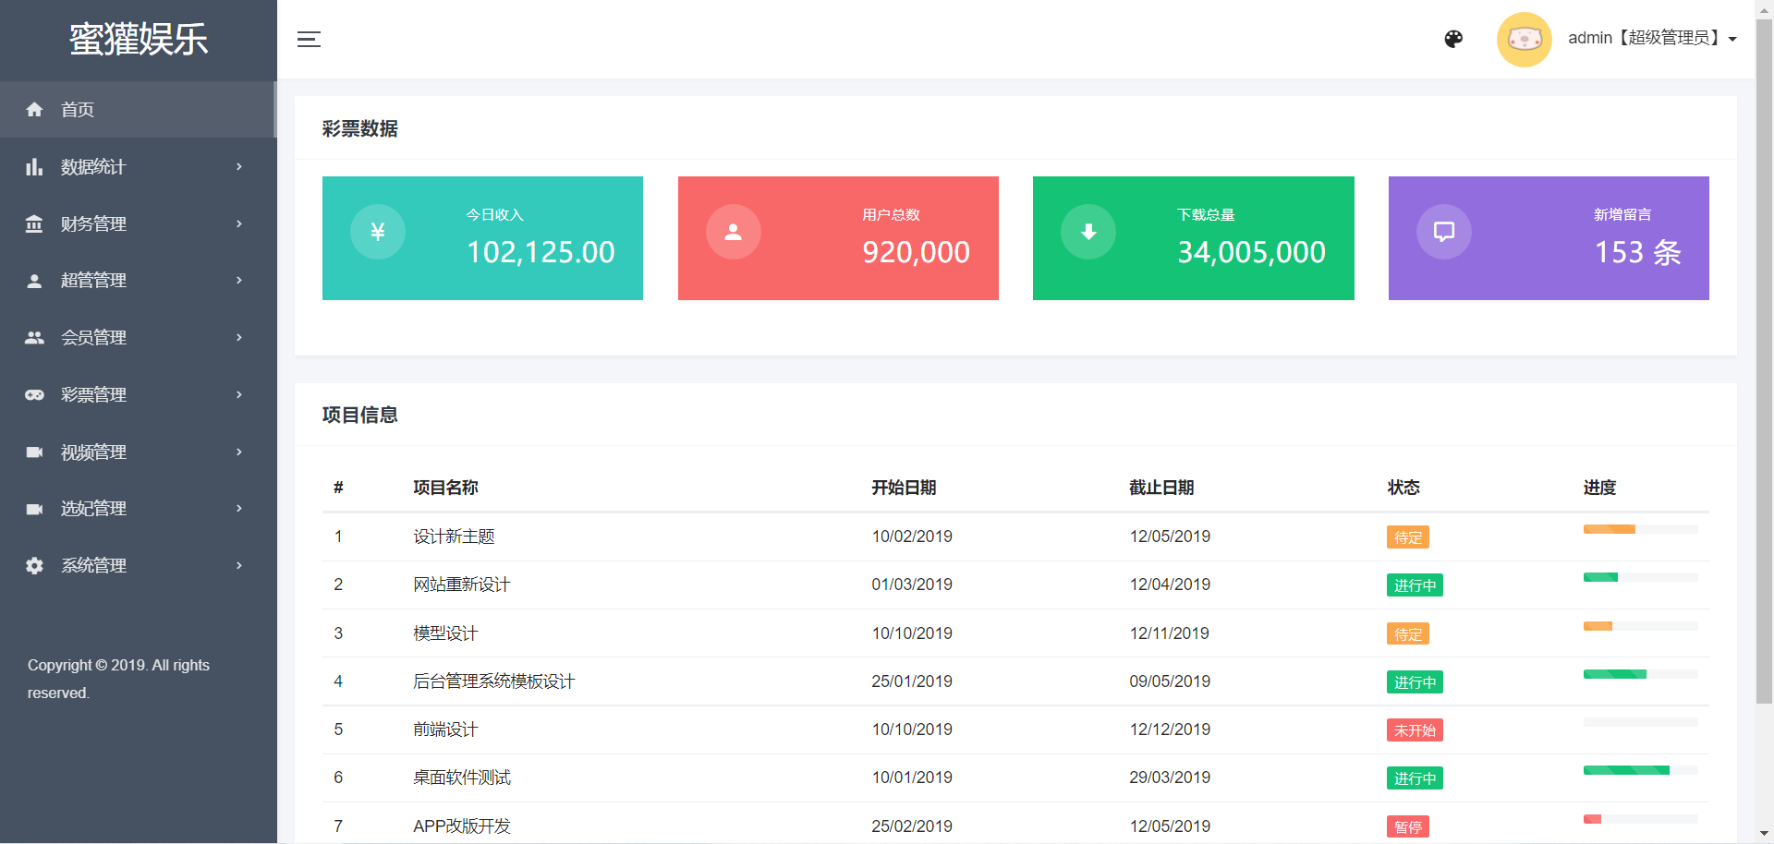Click the bank icon beside 财务管理
Screen dimensions: 1774x844
(x=34, y=224)
